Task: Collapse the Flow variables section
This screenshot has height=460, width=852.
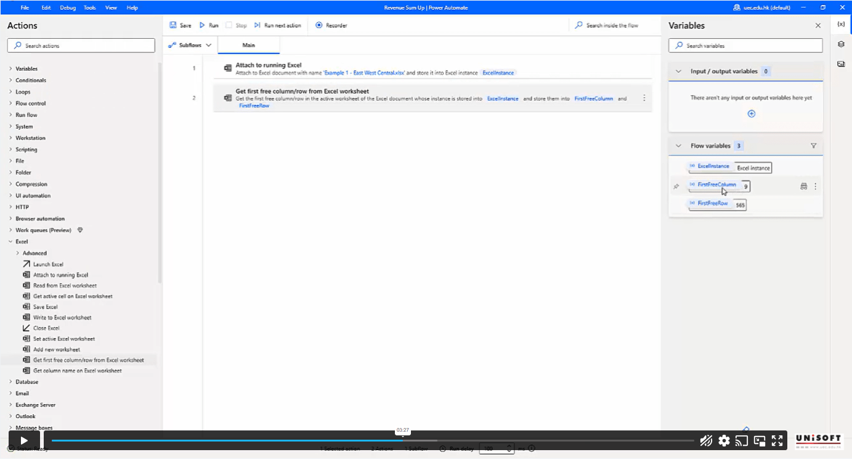Action: pos(678,146)
